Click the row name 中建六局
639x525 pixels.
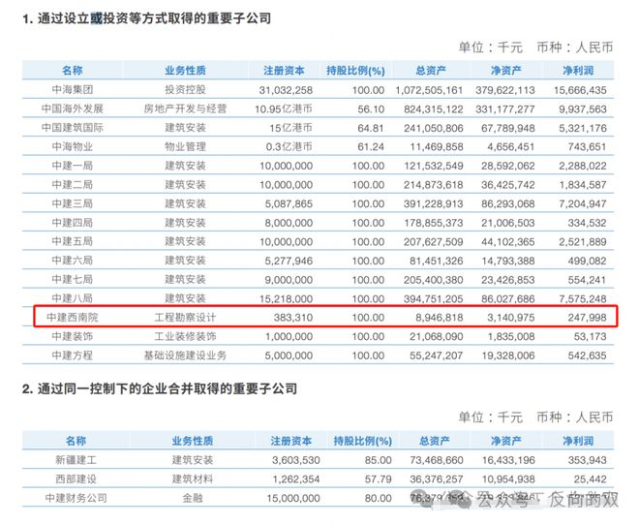[x=73, y=261]
